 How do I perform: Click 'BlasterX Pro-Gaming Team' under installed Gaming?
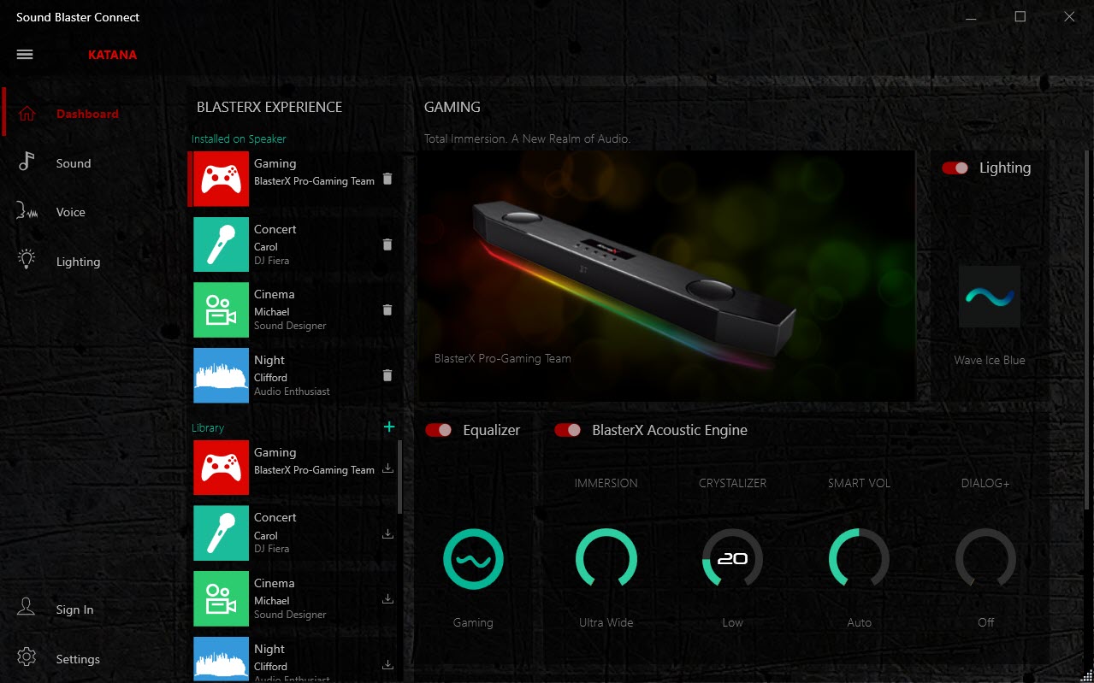click(314, 181)
